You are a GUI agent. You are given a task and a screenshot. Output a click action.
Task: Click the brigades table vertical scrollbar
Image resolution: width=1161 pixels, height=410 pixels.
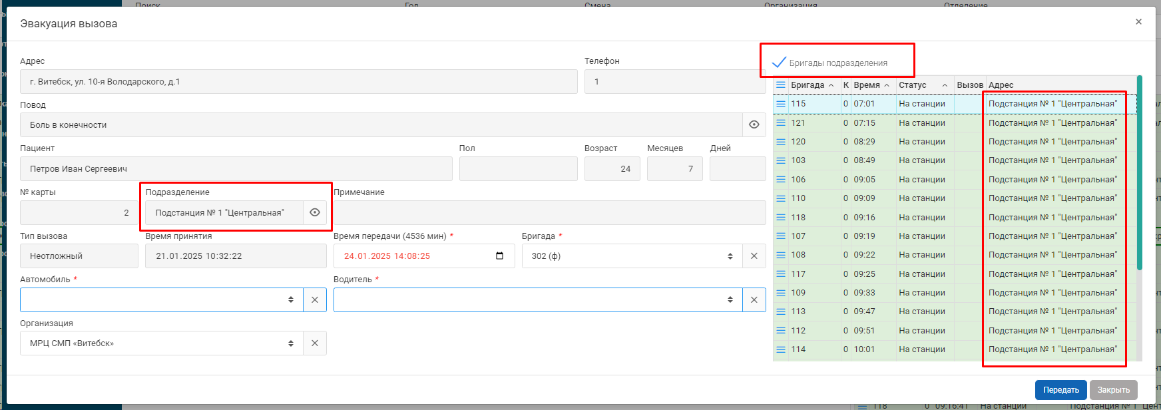(x=1139, y=173)
